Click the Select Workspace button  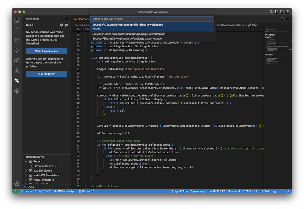coord(46,51)
